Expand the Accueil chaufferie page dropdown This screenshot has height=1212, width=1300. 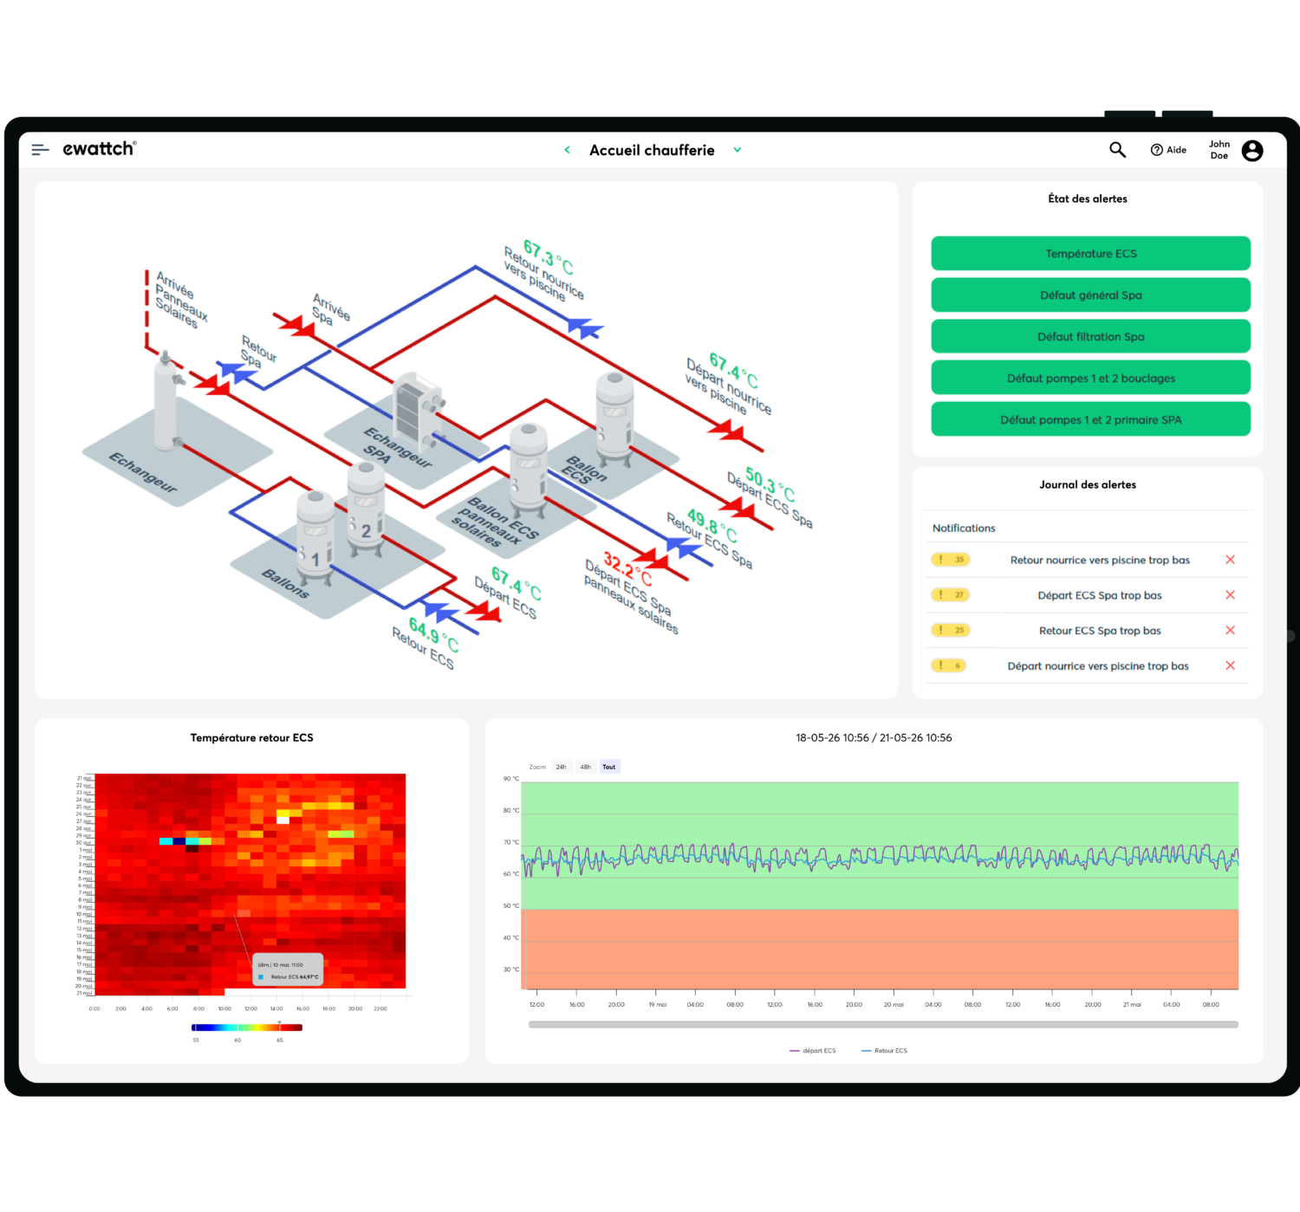[738, 150]
